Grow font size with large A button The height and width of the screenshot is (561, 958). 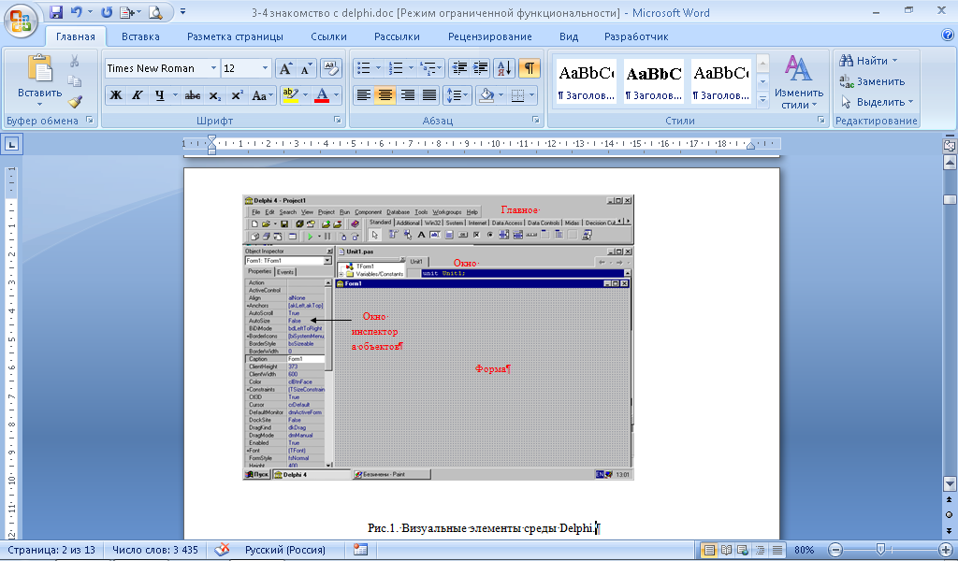coord(285,68)
